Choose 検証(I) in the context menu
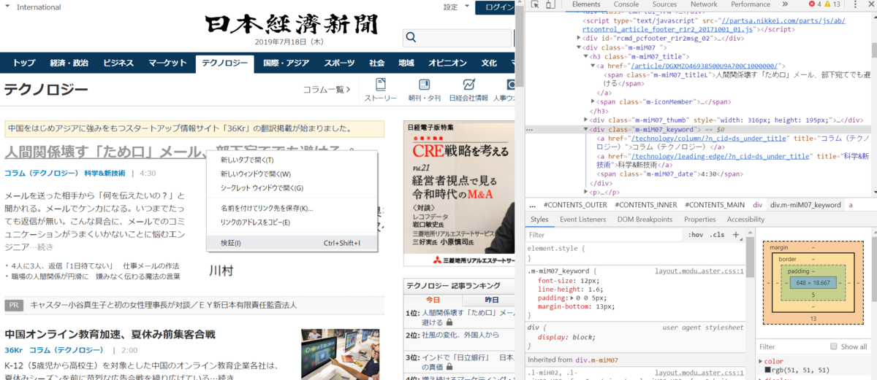The width and height of the screenshot is (877, 380). 292,243
